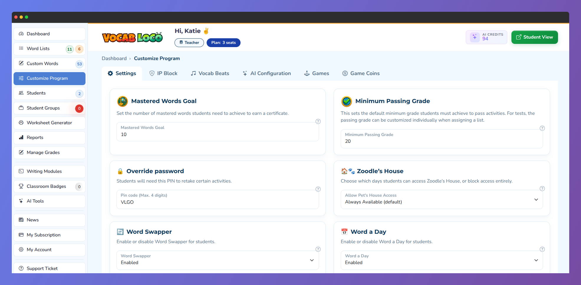Image resolution: width=581 pixels, height=285 pixels.
Task: Select Customize Program in the sidebar
Action: point(50,78)
